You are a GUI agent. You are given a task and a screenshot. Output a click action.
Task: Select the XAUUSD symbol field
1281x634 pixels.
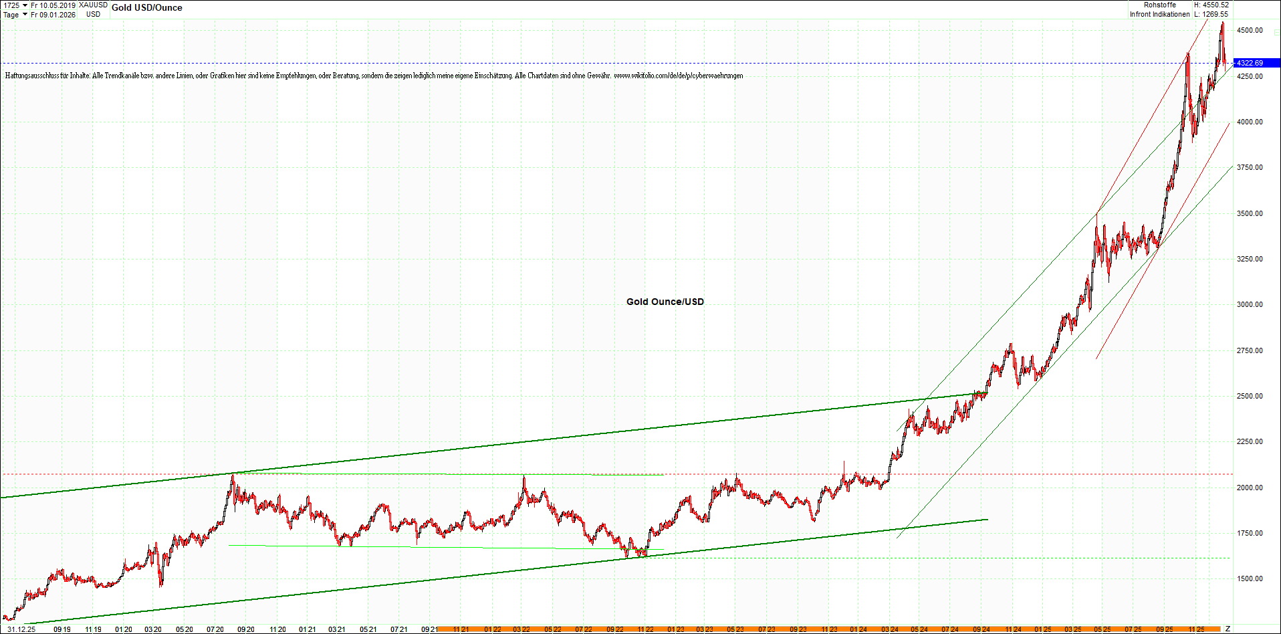point(93,5)
